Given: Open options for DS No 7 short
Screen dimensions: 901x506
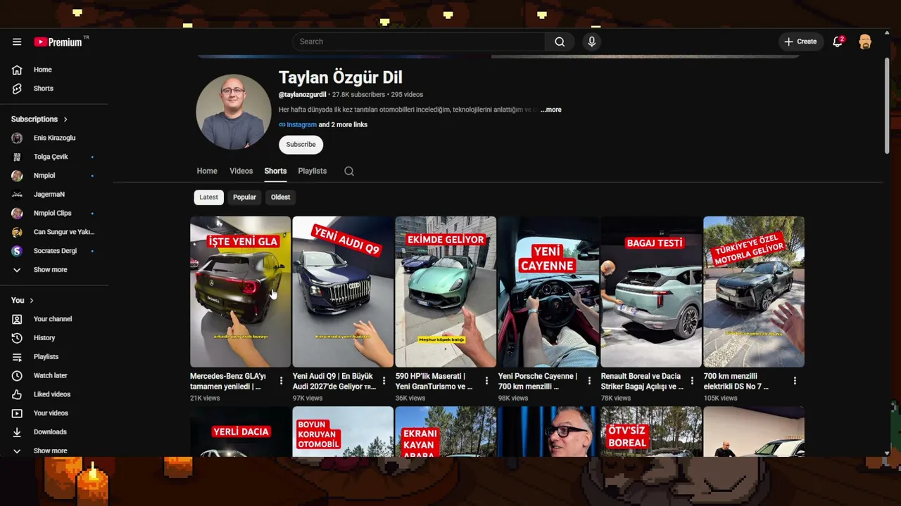Looking at the screenshot, I should (795, 381).
